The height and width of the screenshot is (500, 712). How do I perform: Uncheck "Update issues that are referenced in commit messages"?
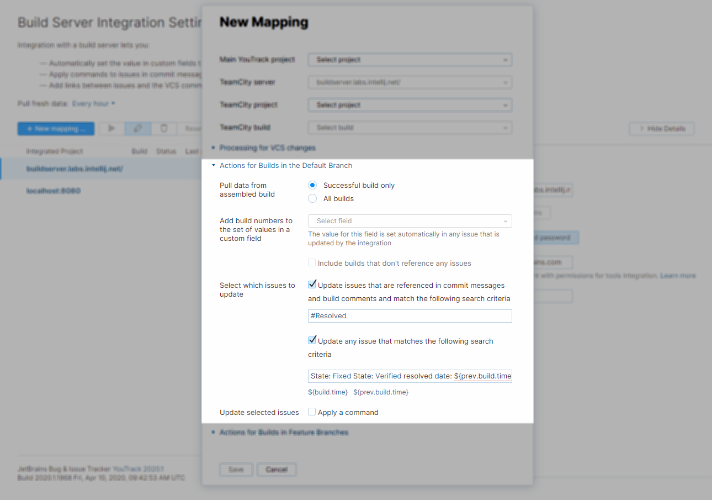click(312, 285)
